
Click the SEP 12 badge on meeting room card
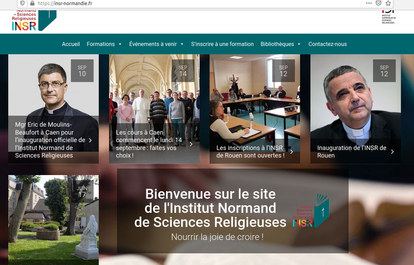(x=284, y=71)
